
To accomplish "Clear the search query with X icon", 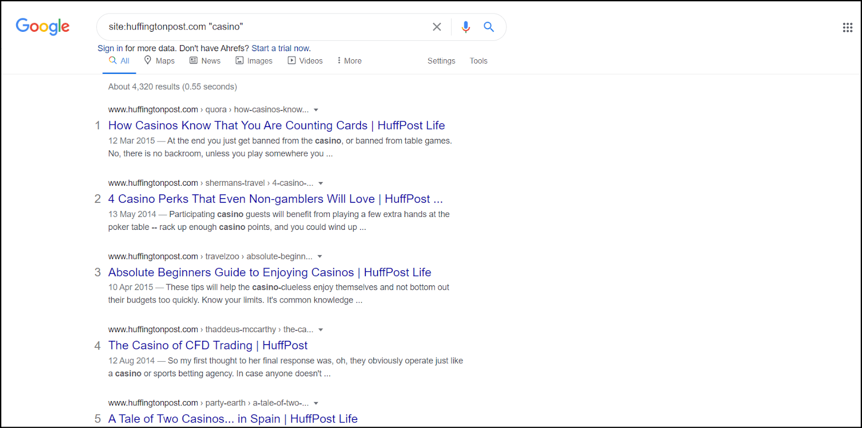I will coord(437,27).
